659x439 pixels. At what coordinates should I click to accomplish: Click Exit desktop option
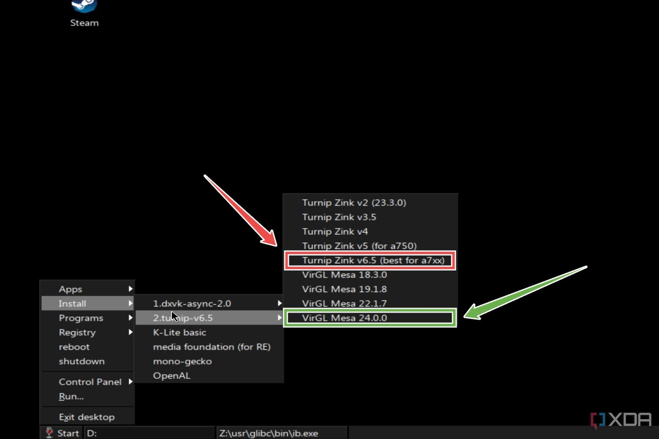(86, 416)
